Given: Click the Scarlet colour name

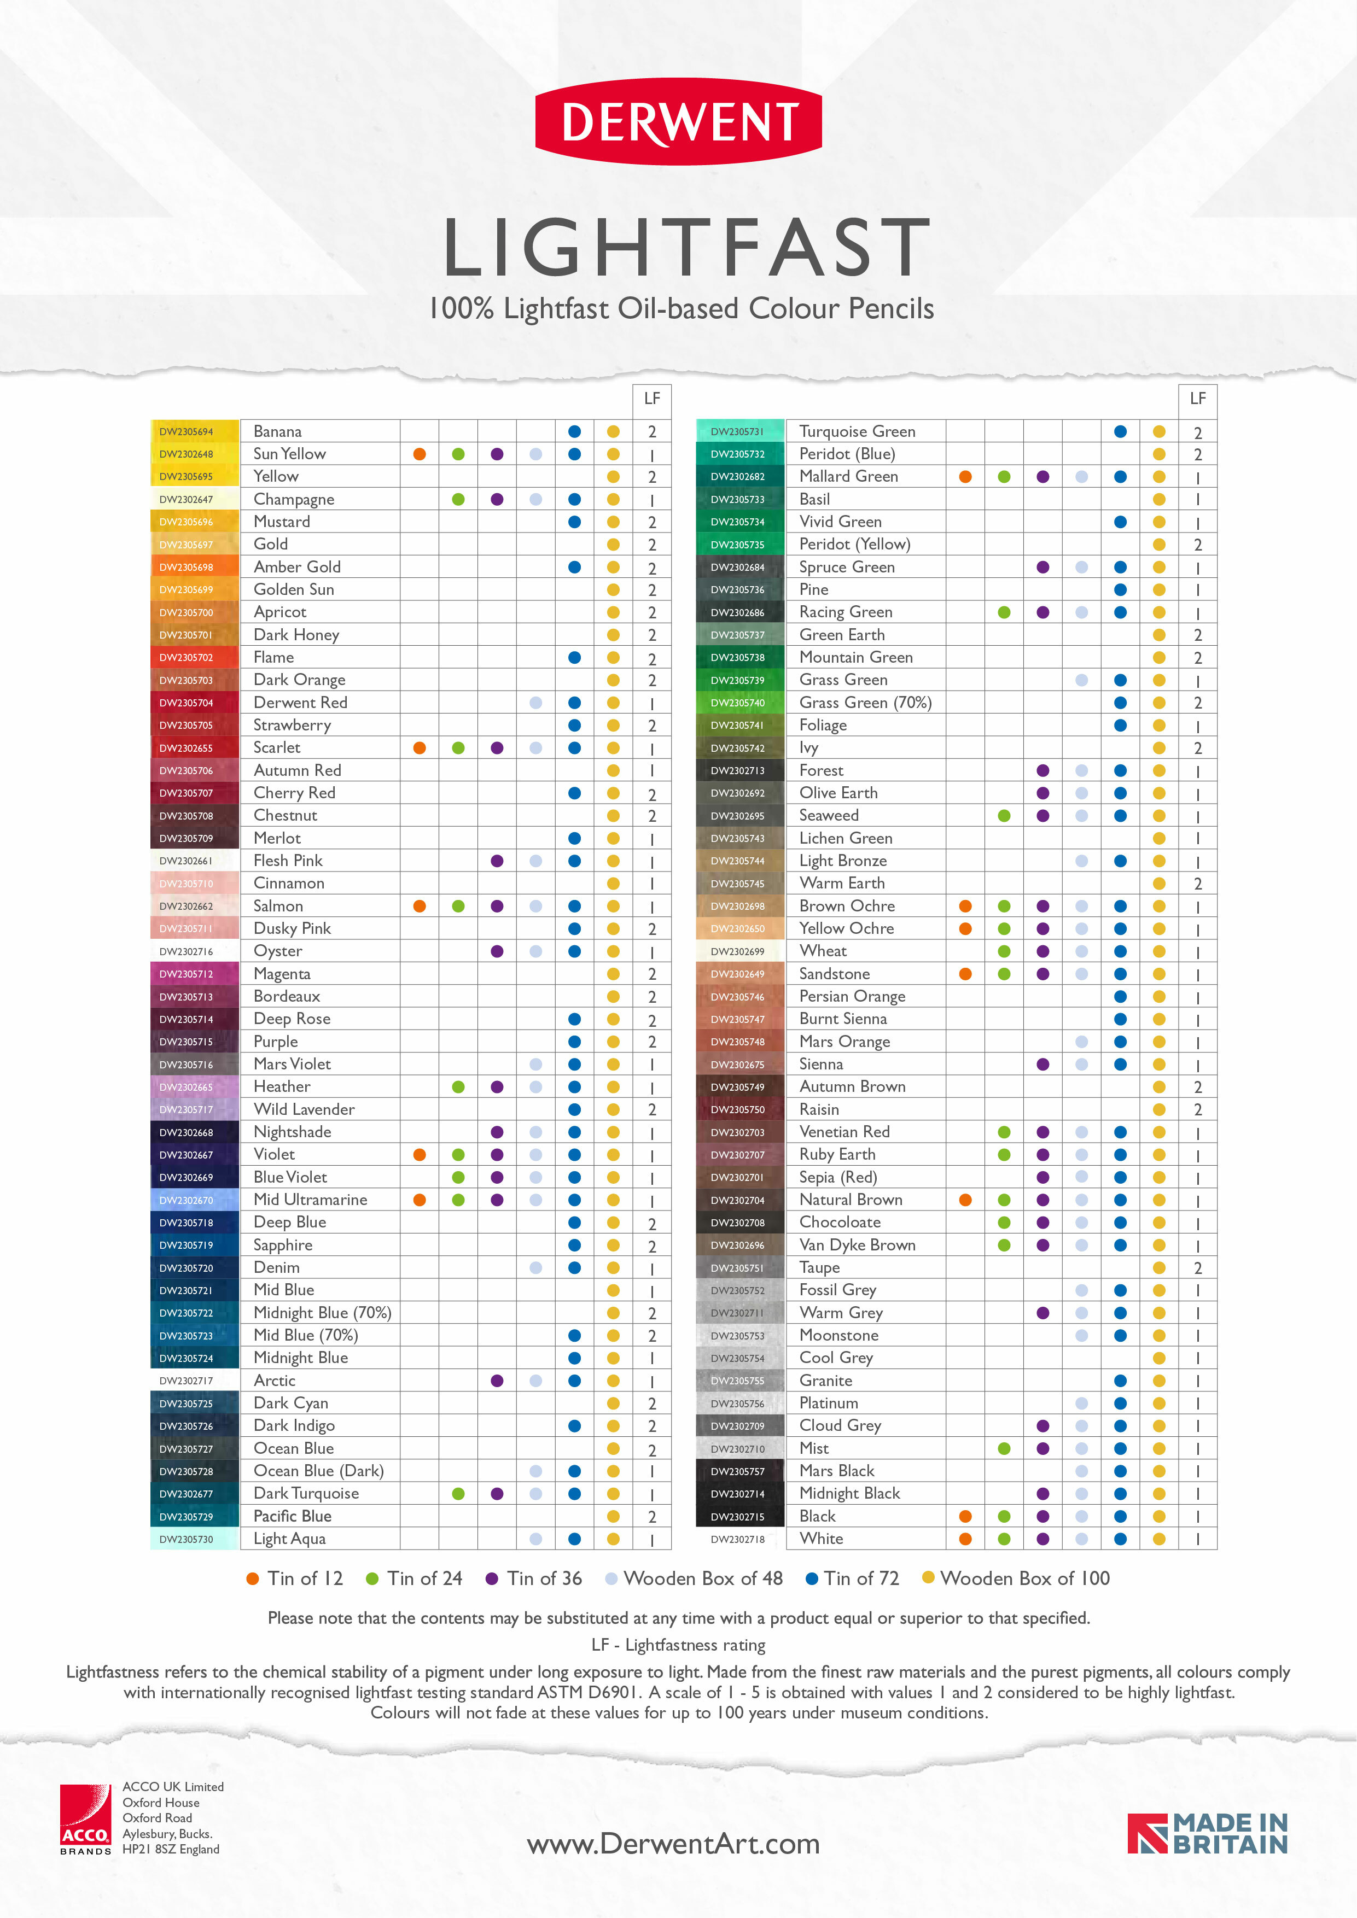Looking at the screenshot, I should coord(277,747).
